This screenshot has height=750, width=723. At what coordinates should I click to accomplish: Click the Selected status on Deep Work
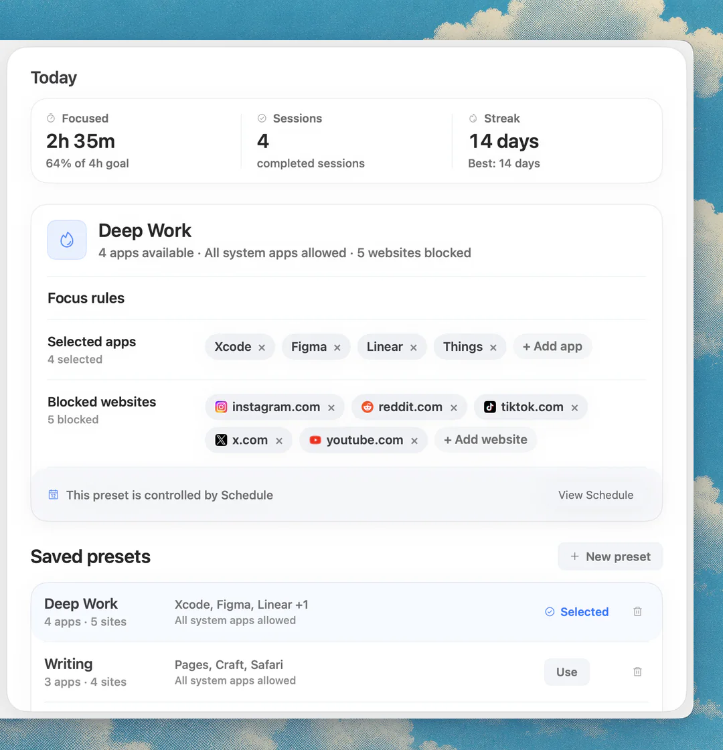(x=576, y=612)
